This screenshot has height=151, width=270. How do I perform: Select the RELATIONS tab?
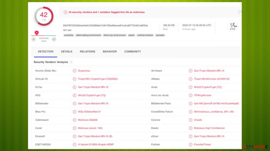point(88,51)
